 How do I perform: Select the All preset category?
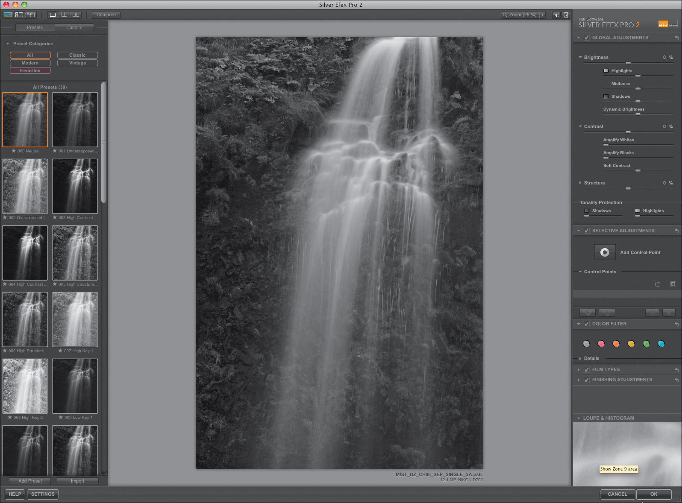click(x=30, y=55)
